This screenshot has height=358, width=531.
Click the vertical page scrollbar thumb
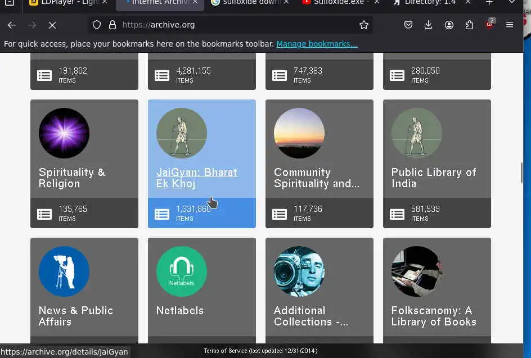521,173
